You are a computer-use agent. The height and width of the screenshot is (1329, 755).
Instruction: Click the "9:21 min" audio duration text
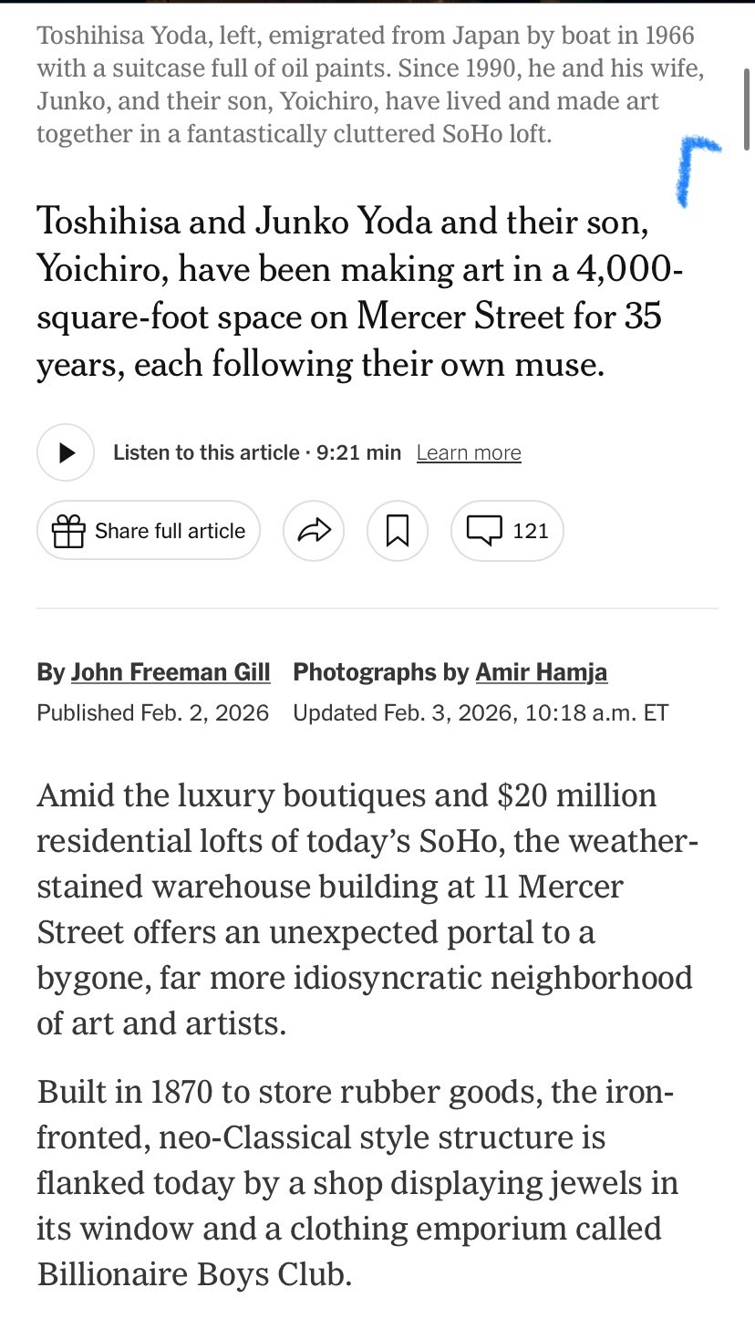click(x=358, y=452)
